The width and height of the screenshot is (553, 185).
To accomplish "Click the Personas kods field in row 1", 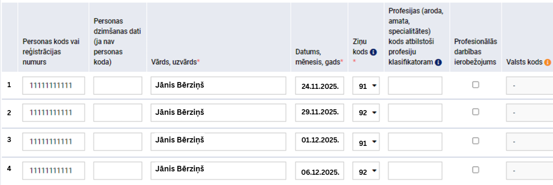I will pos(54,85).
